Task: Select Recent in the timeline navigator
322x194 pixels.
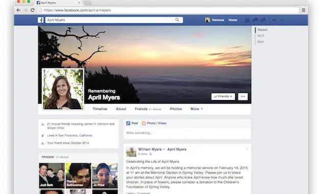Action: click(262, 30)
